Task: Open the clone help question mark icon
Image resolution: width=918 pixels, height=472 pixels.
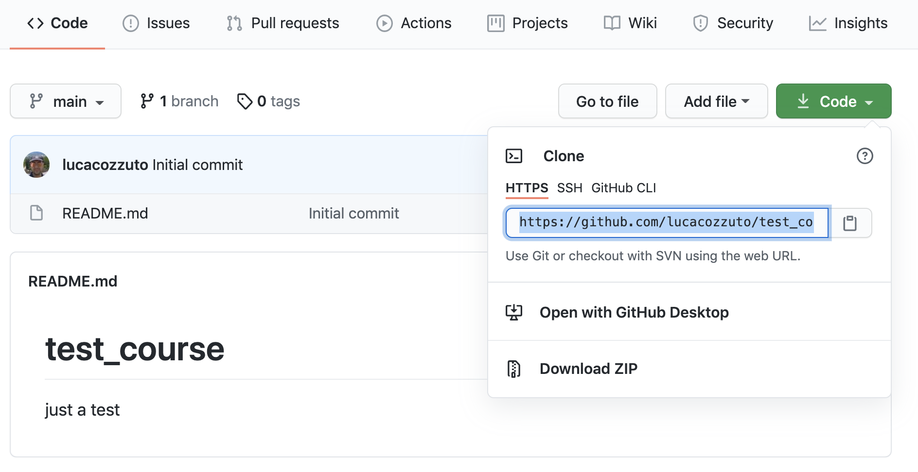Action: 865,156
